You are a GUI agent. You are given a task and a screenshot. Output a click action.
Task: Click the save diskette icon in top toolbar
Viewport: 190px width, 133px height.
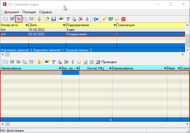pos(53,19)
